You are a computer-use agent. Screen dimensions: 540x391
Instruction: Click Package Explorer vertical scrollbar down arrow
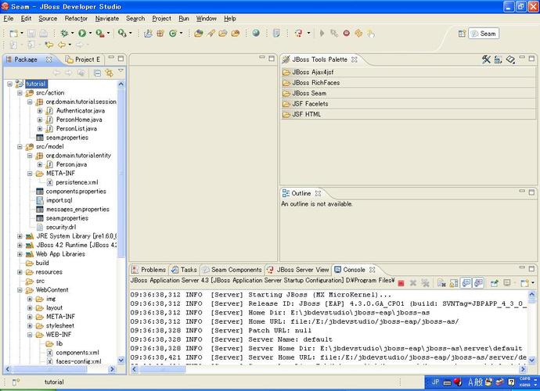click(121, 361)
